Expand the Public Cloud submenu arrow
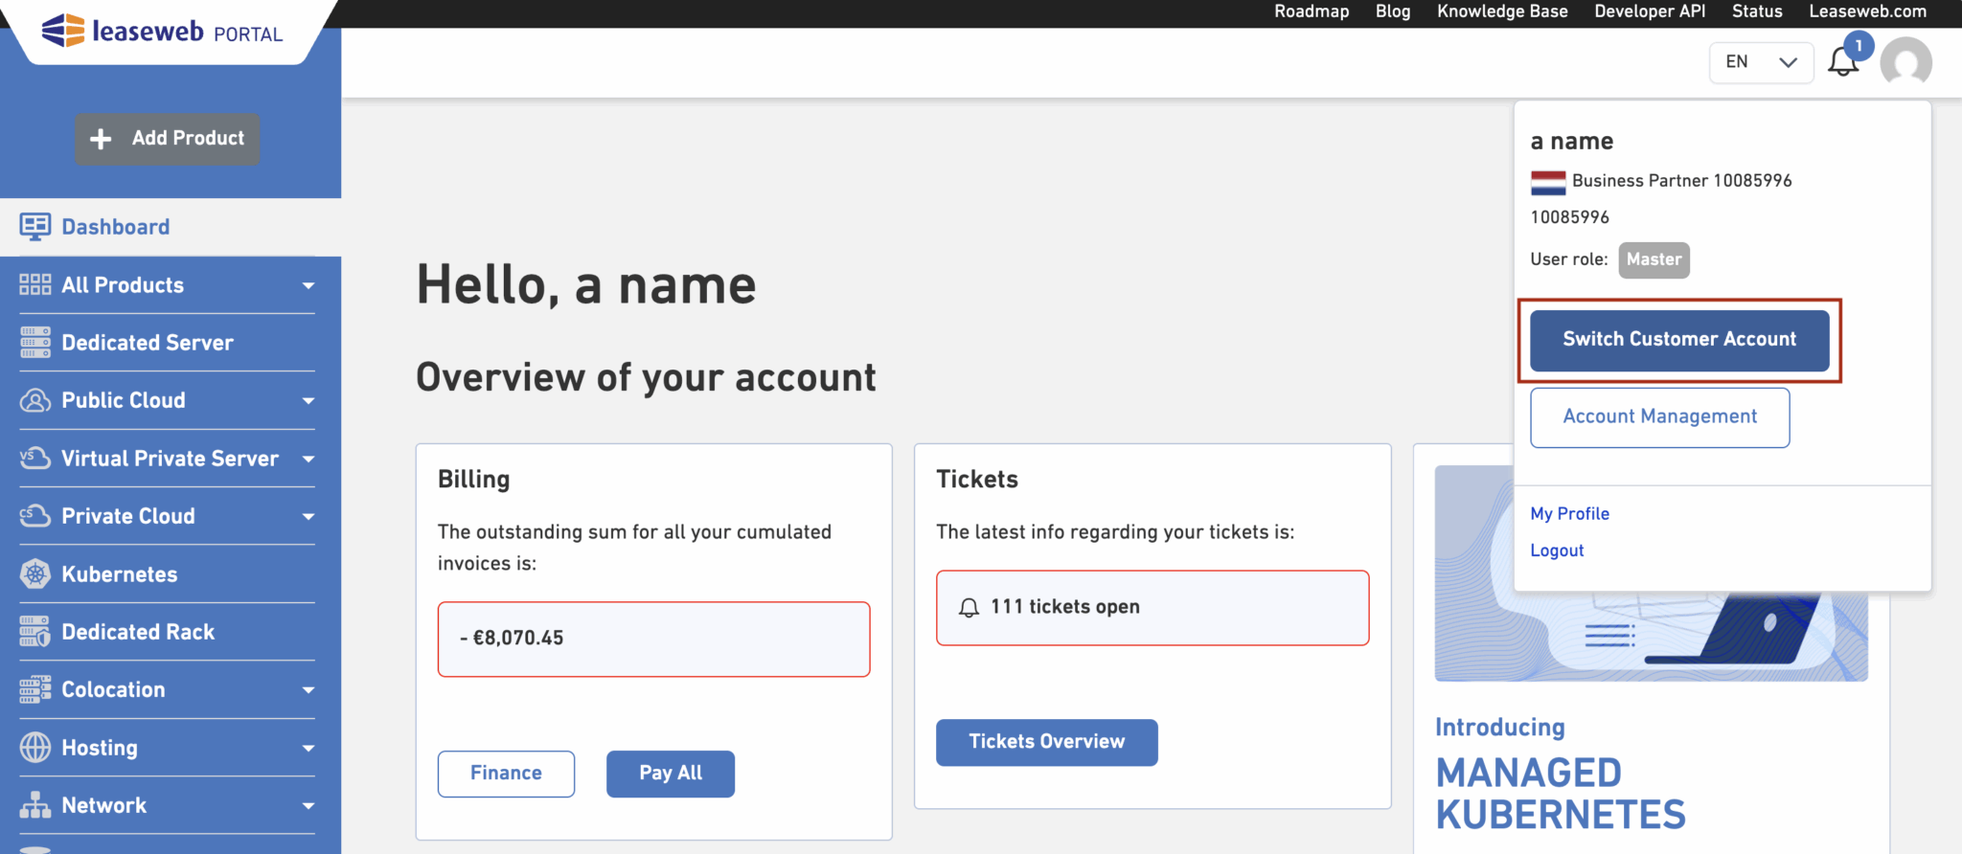The image size is (1962, 854). (x=308, y=400)
